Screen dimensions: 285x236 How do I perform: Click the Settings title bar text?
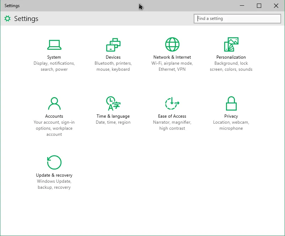pos(12,6)
